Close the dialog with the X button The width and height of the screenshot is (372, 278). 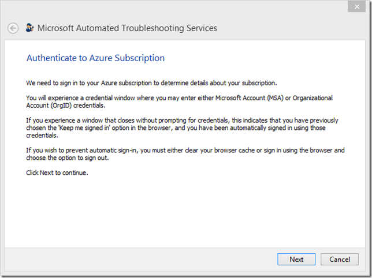[356, 6]
